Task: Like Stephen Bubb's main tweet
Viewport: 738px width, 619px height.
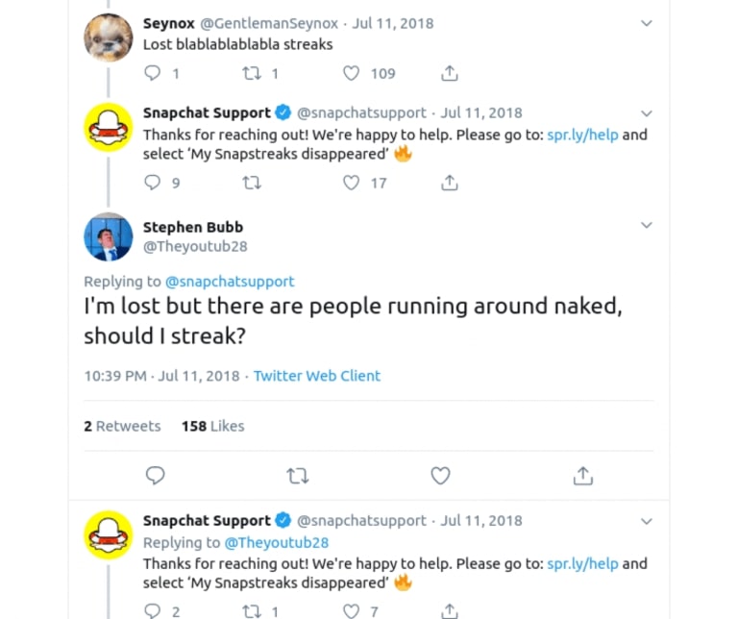Action: 440,475
